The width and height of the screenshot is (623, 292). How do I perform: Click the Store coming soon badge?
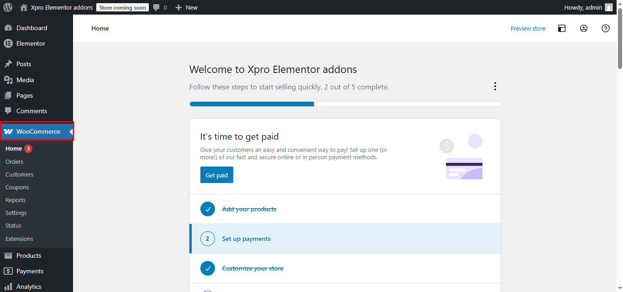(x=122, y=7)
